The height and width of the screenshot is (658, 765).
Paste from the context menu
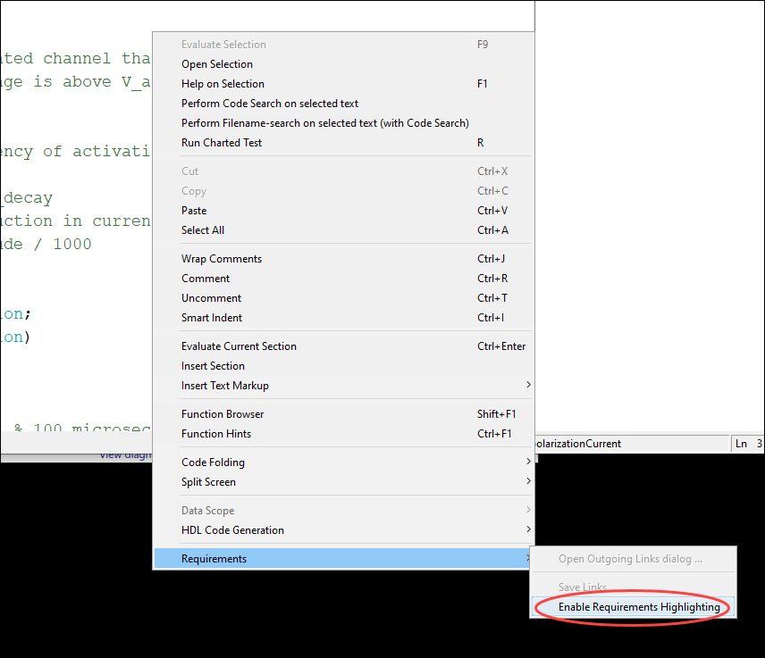(194, 211)
